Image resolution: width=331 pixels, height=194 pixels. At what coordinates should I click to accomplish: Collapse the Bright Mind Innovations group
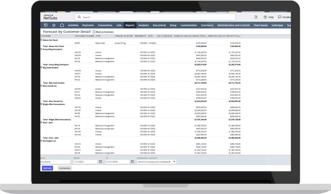coord(41,104)
